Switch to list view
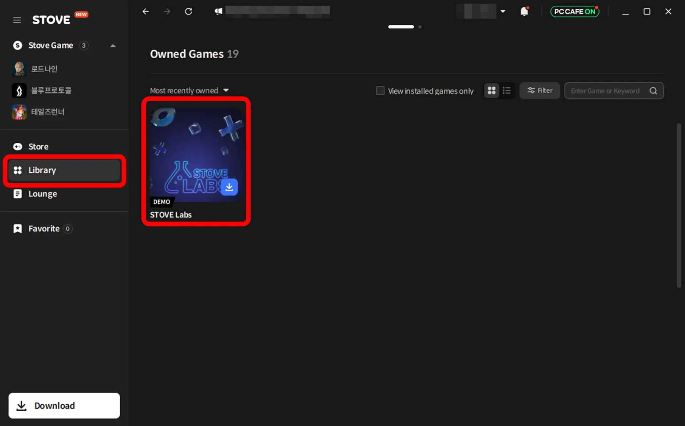685x426 pixels. (507, 91)
